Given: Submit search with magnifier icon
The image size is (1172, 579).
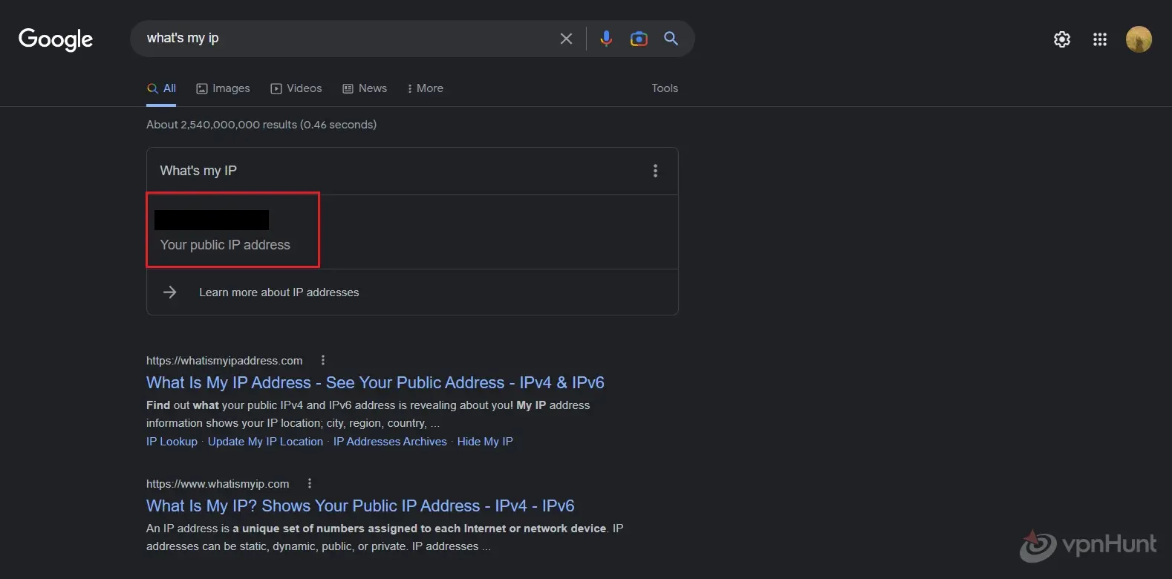Looking at the screenshot, I should coord(671,39).
